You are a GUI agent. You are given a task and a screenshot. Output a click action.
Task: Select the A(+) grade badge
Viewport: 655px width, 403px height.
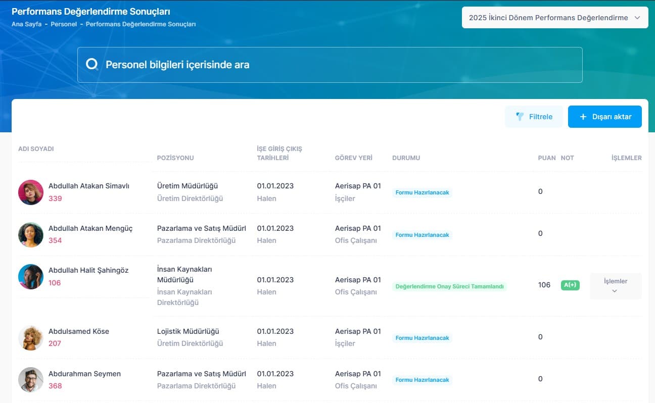point(570,285)
